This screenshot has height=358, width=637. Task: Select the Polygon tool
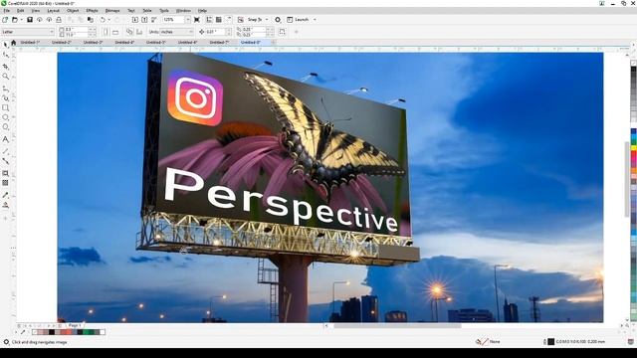coord(5,127)
